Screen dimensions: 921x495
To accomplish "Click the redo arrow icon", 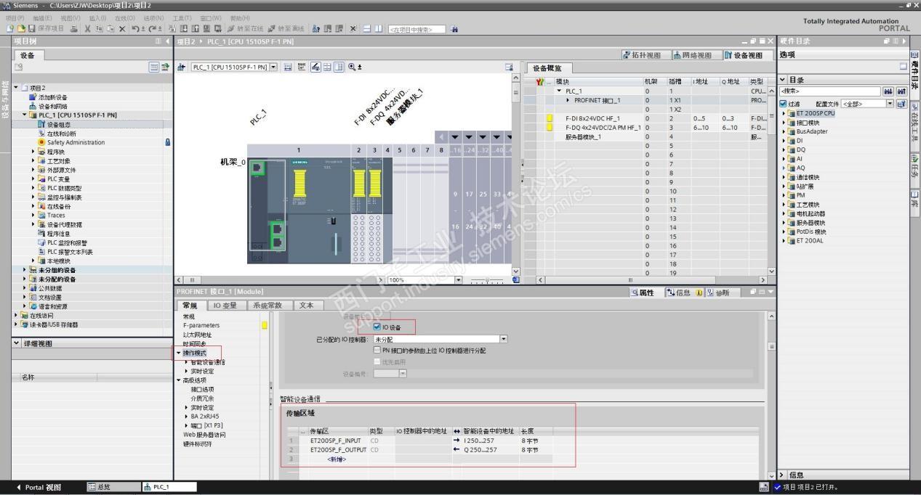I will click(x=153, y=28).
